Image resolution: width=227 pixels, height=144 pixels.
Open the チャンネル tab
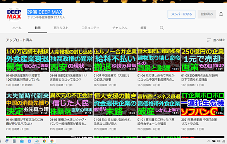(x=120, y=28)
